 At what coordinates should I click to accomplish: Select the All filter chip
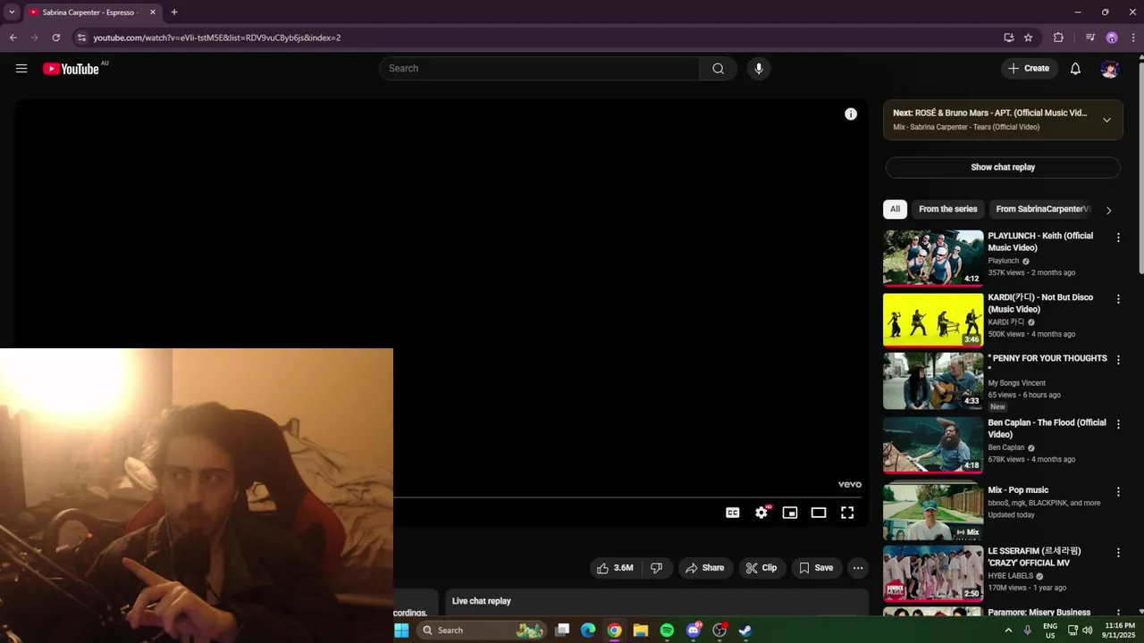click(x=895, y=209)
